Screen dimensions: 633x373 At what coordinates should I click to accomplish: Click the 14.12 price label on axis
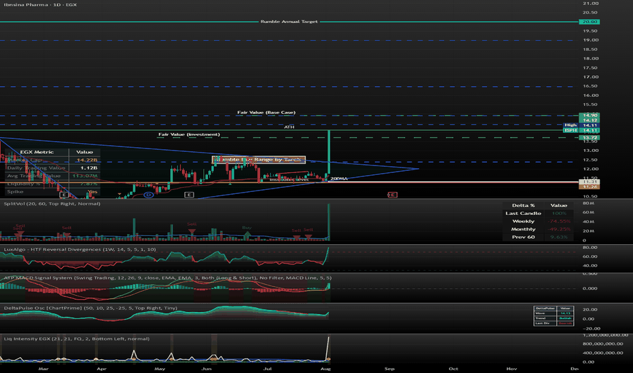[590, 120]
